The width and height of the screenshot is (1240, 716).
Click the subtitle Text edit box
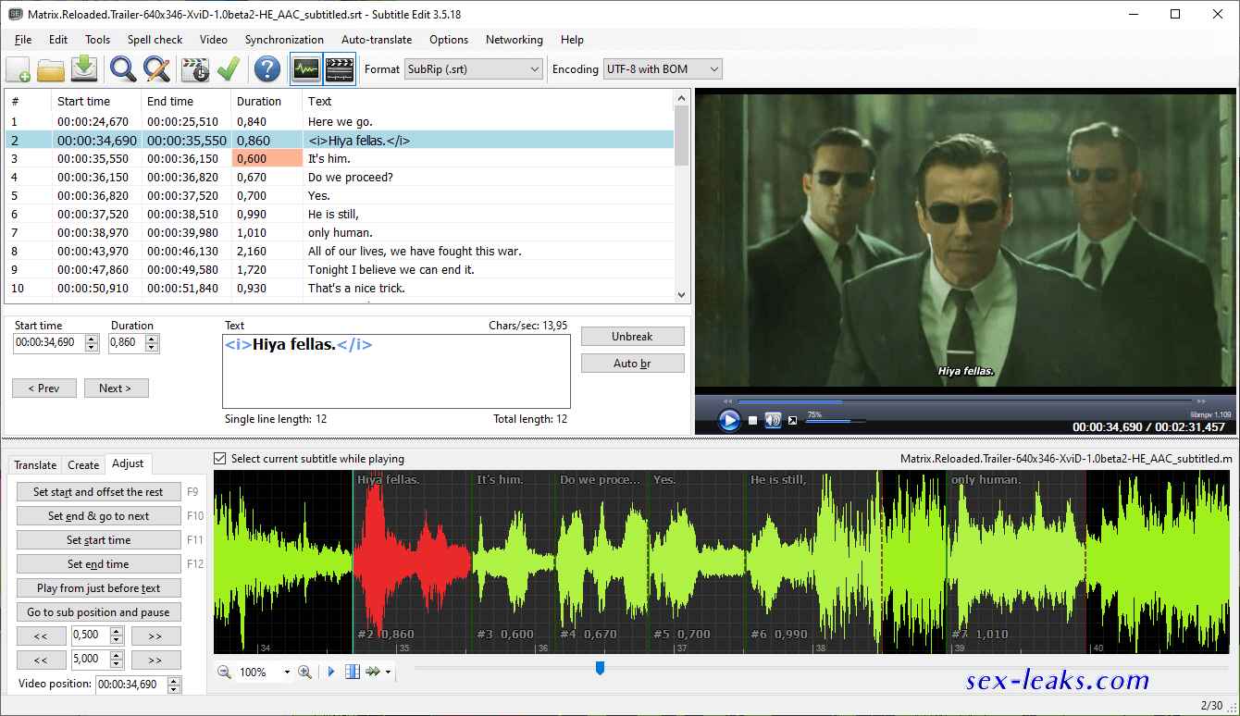[x=396, y=371]
